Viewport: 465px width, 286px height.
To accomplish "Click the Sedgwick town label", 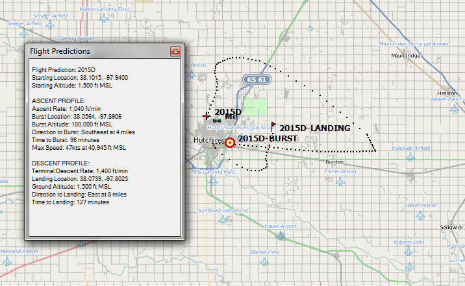I will pos(451,228).
